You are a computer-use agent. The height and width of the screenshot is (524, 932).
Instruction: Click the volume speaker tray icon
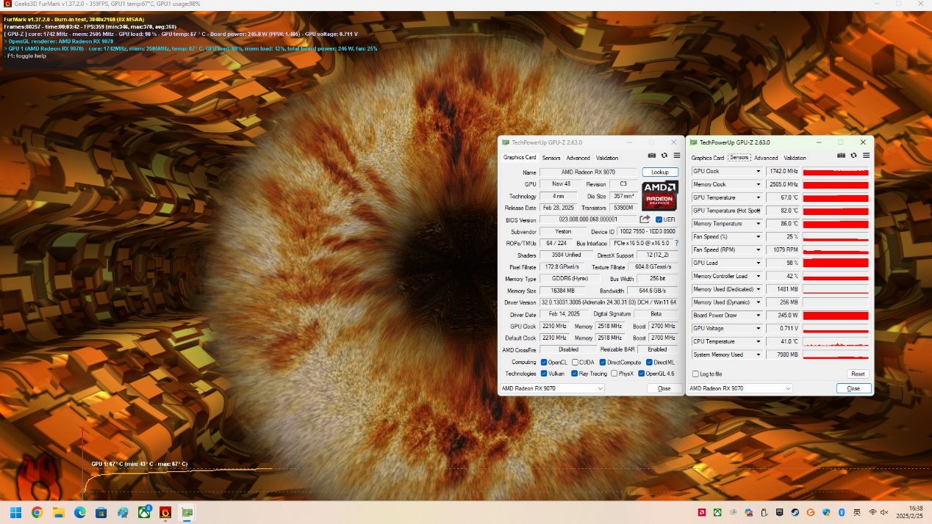(884, 512)
